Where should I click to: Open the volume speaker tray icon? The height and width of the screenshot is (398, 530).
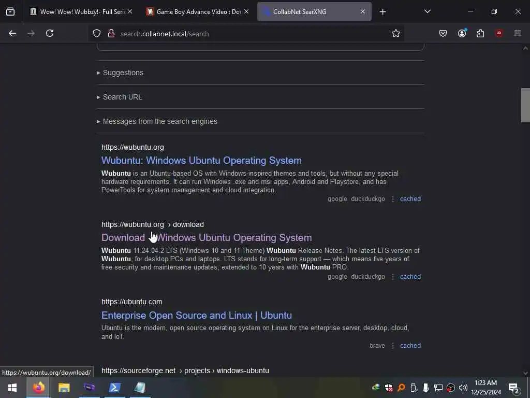[x=463, y=388]
